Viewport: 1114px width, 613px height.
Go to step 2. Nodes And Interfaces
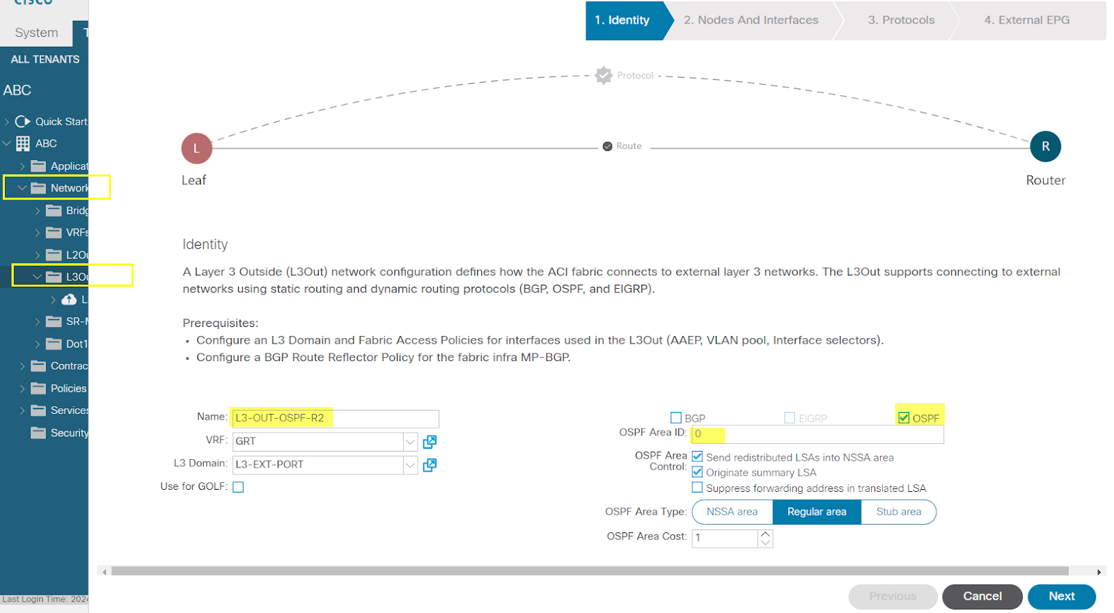click(x=751, y=20)
